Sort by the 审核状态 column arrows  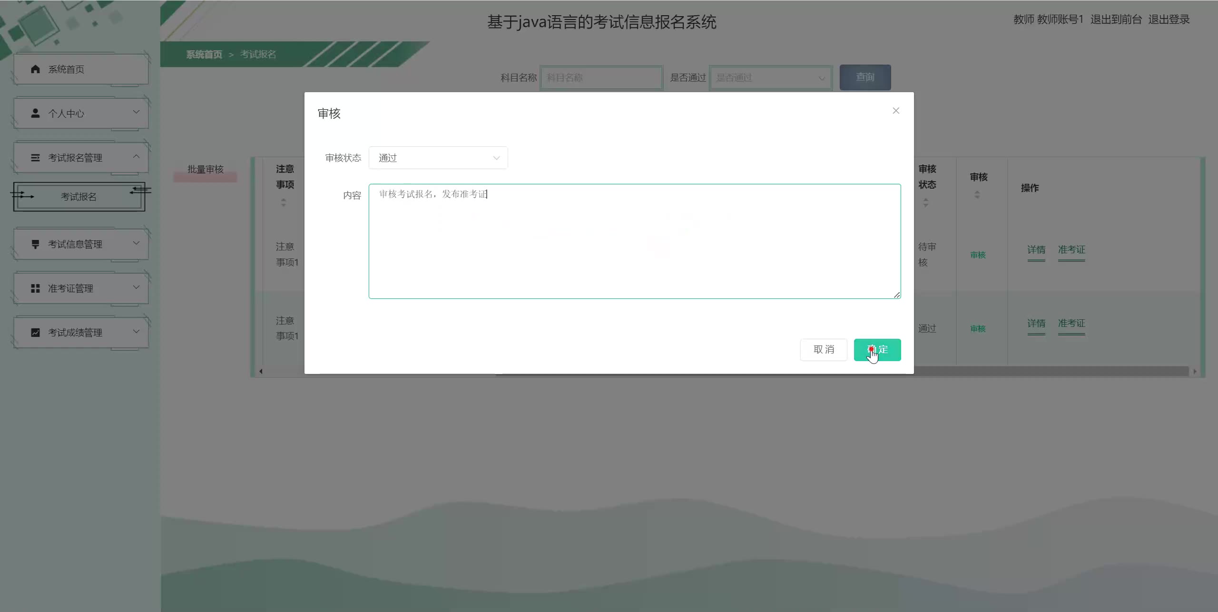(925, 203)
